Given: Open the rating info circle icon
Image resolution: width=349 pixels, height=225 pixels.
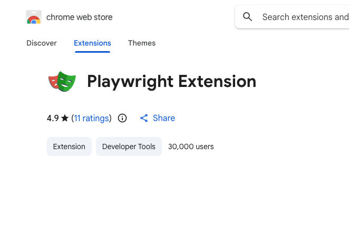Looking at the screenshot, I should click(x=122, y=118).
